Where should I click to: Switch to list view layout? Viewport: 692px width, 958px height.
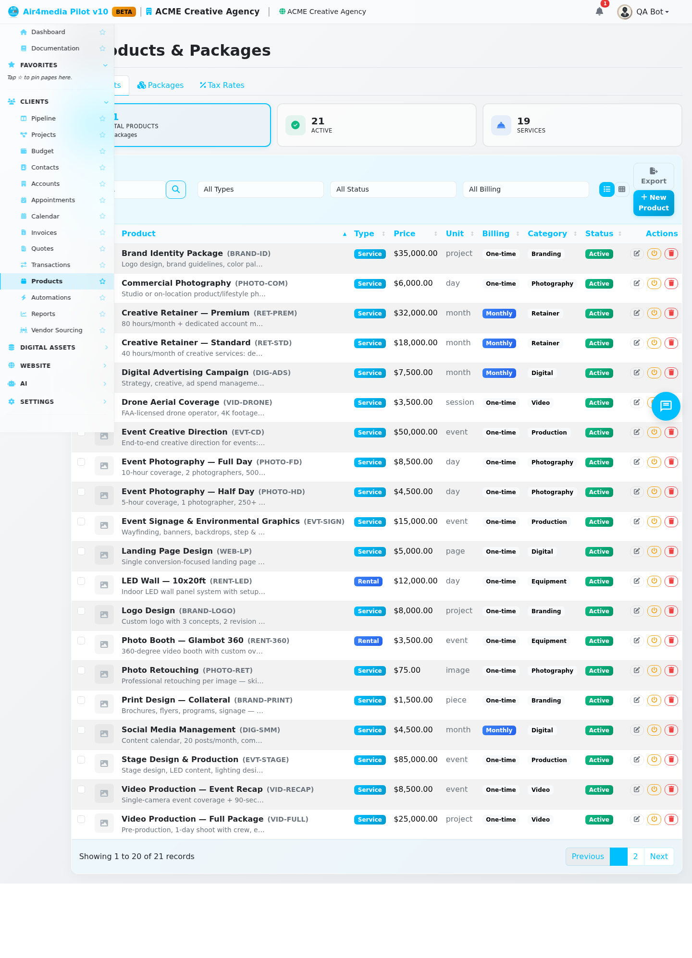click(x=607, y=189)
